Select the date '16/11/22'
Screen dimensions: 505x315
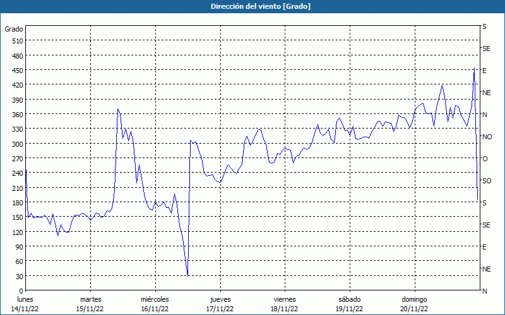[x=155, y=309]
